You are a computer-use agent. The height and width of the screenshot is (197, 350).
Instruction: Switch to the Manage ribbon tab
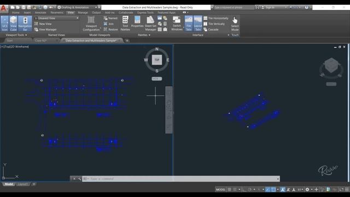pos(83,13)
